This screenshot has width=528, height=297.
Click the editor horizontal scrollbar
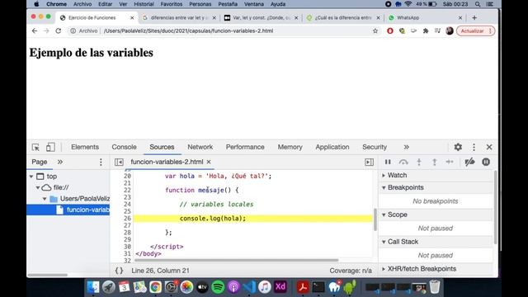237,260
